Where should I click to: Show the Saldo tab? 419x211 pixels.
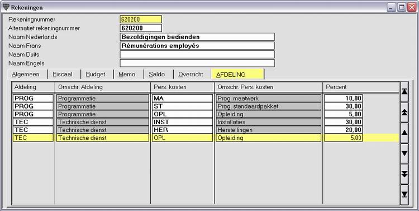tap(157, 75)
